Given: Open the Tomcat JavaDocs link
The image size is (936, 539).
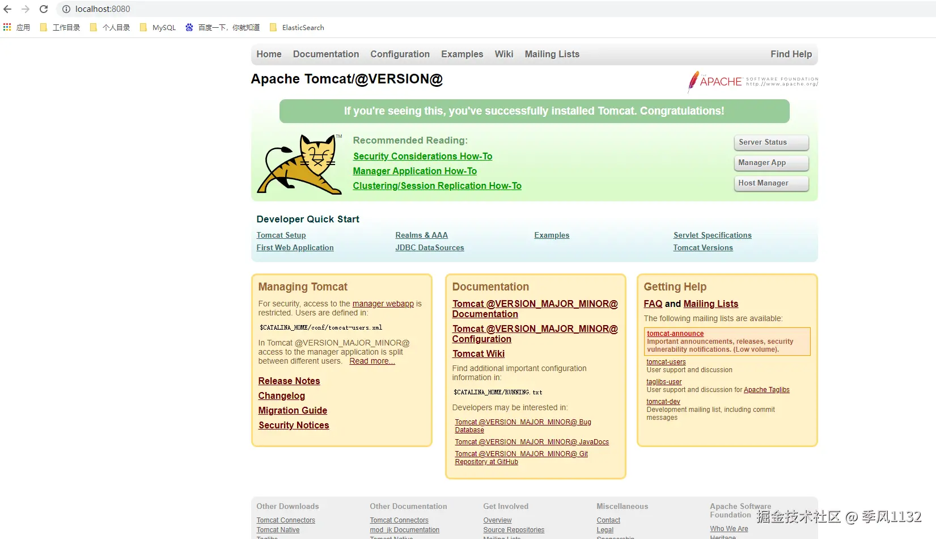Looking at the screenshot, I should (x=532, y=443).
